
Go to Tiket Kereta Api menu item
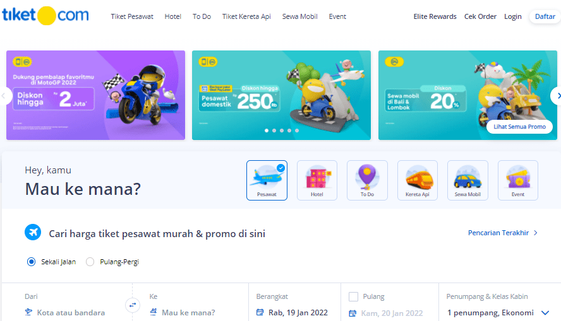(x=246, y=16)
